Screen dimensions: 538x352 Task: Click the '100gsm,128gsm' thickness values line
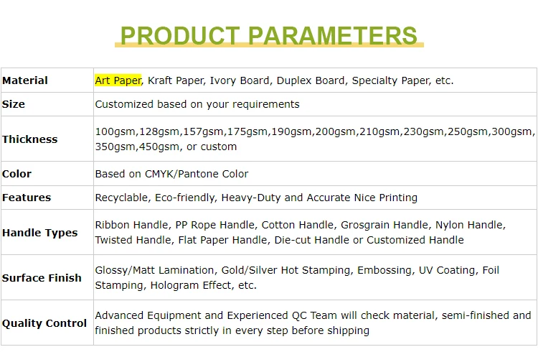315,131
